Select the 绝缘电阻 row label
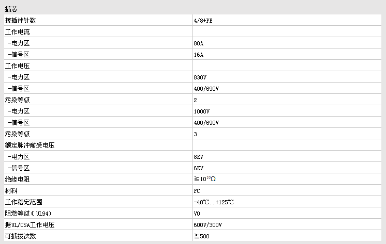 [17, 180]
